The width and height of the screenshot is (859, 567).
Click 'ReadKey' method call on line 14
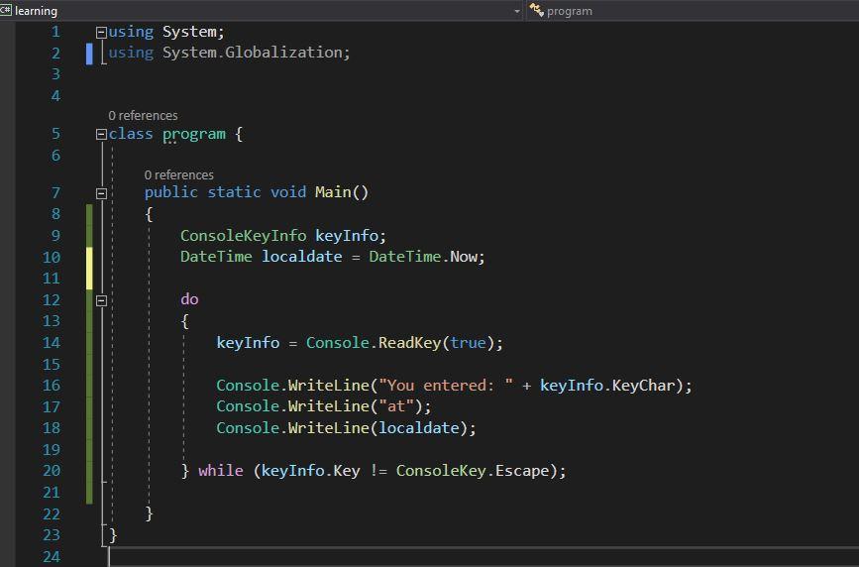[410, 343]
